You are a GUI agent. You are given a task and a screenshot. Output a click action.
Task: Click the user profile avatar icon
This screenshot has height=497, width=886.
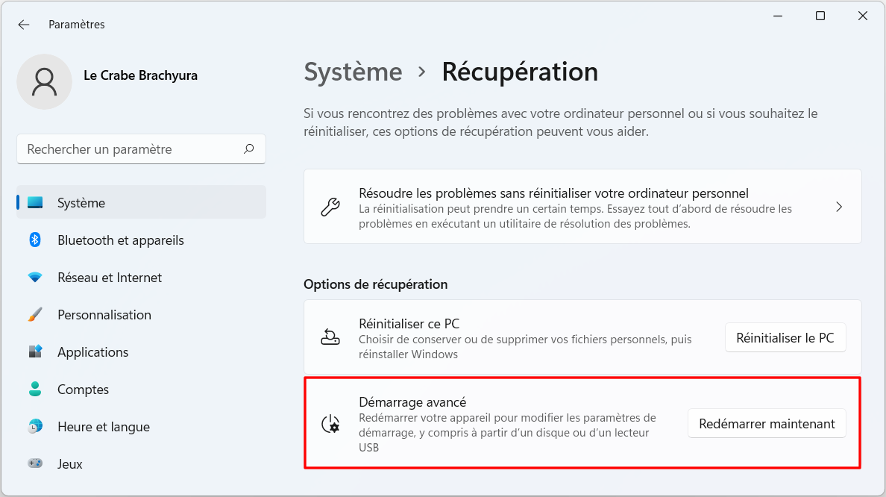[45, 81]
